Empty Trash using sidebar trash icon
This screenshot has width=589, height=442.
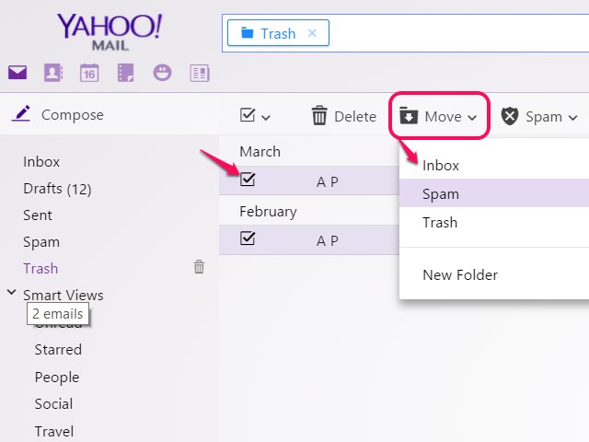pyautogui.click(x=199, y=267)
